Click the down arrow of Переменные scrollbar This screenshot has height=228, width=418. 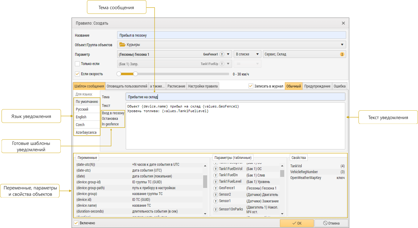[x=205, y=213]
